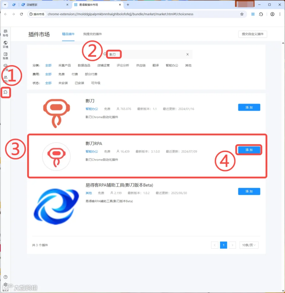Go forward with the browser forward arrow
Viewport: 285px width, 293px height.
click(14, 14)
